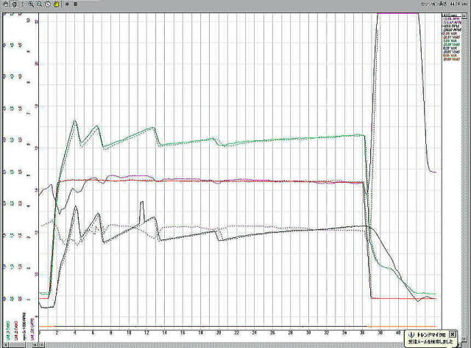The width and height of the screenshot is (471, 348).
Task: Click the green 'LM_3' axis label
Action: (8, 330)
